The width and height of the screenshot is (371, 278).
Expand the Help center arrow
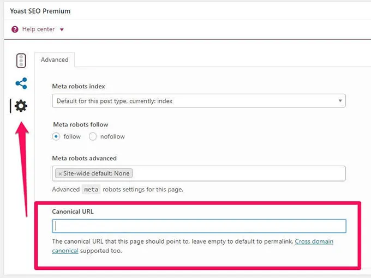tap(62, 29)
